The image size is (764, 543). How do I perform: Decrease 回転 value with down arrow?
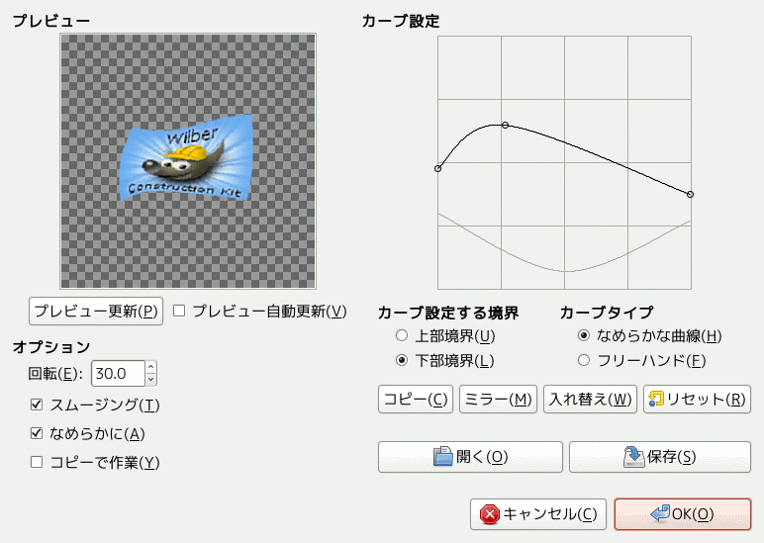click(x=150, y=379)
